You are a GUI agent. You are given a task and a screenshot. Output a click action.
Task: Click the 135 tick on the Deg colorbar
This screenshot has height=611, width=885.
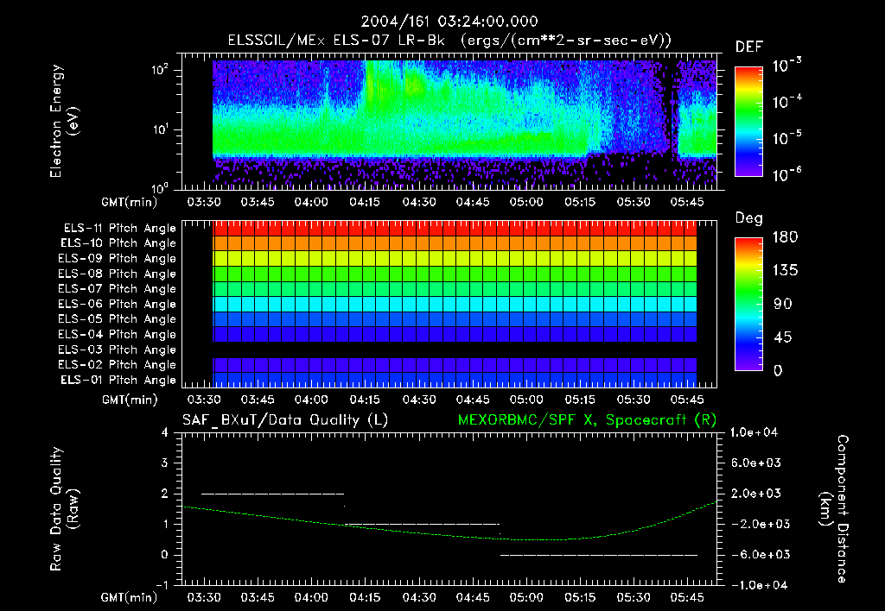tap(785, 271)
